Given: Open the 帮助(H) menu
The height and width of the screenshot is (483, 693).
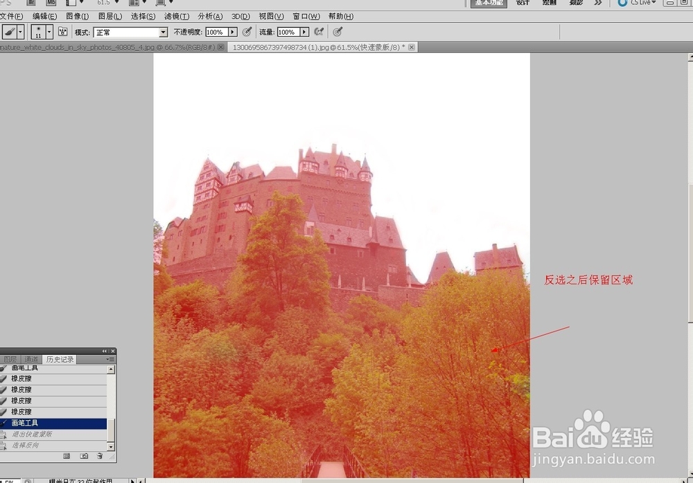Looking at the screenshot, I should [341, 17].
